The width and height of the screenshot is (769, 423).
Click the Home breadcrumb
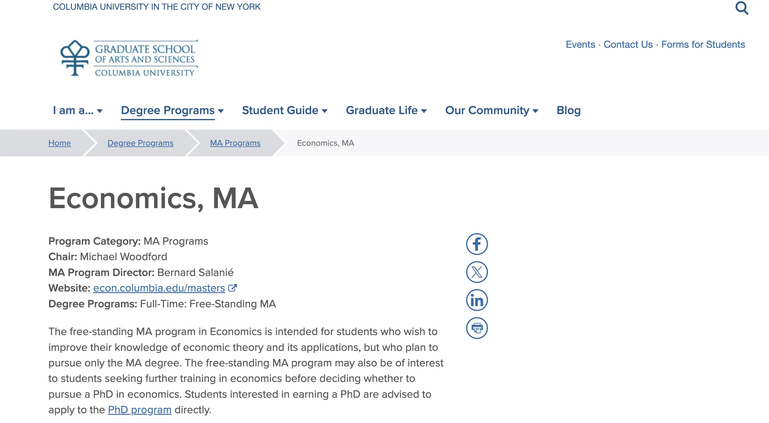[60, 143]
